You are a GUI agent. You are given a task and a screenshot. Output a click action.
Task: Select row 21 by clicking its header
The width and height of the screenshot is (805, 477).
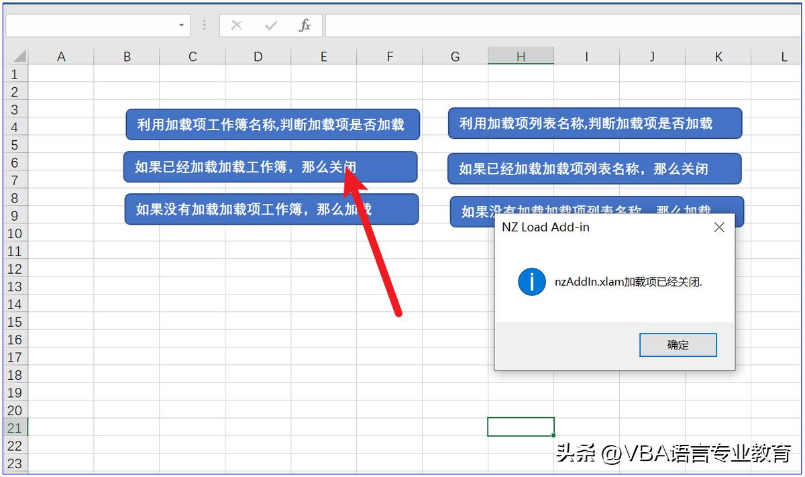15,426
